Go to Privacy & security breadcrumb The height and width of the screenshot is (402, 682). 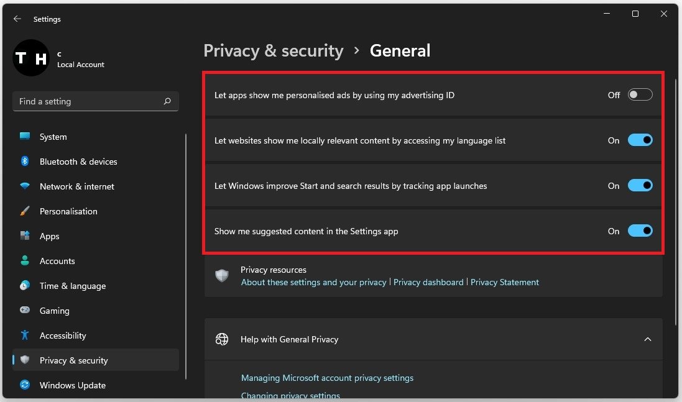(273, 51)
